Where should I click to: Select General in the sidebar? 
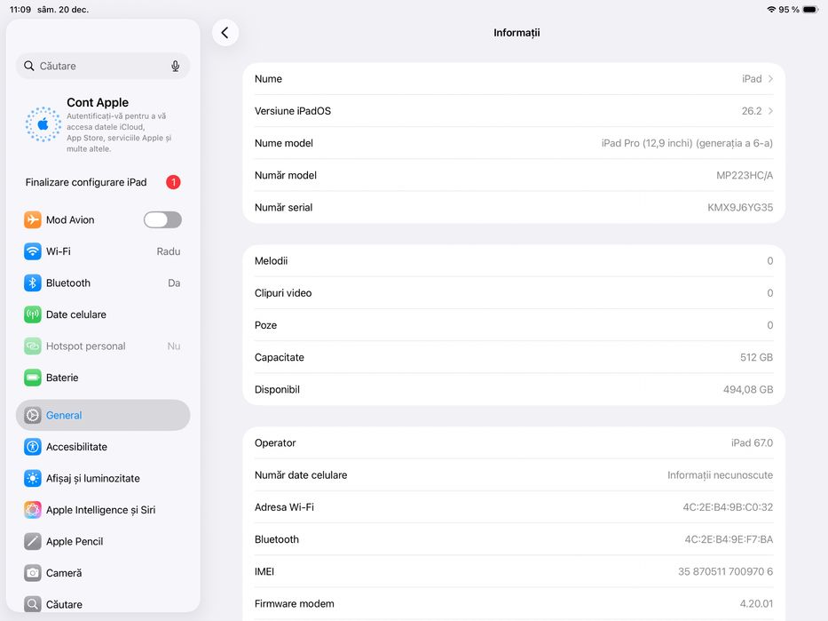tap(103, 416)
